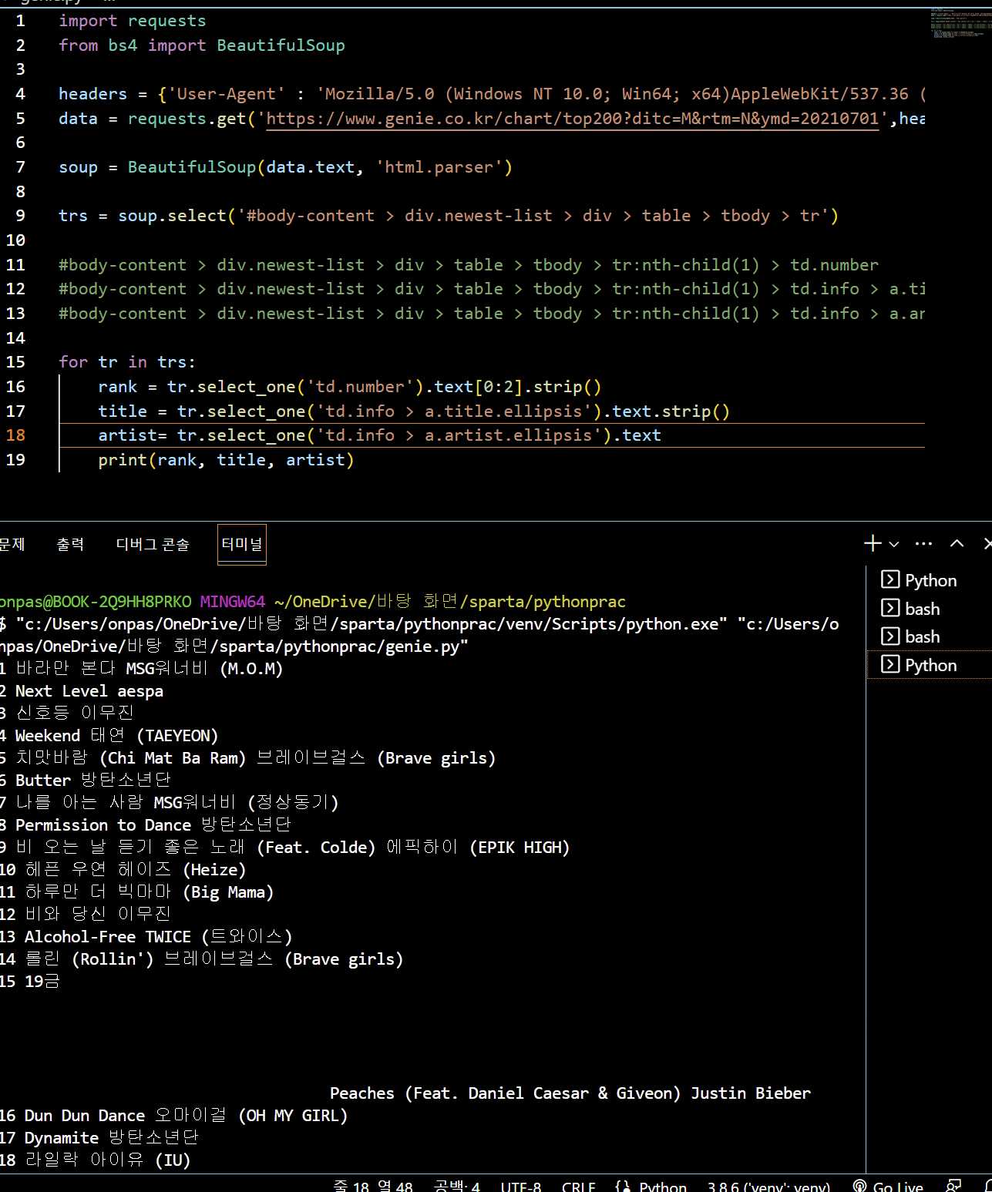Click 'MINGW64' in the terminal prompt

[233, 602]
